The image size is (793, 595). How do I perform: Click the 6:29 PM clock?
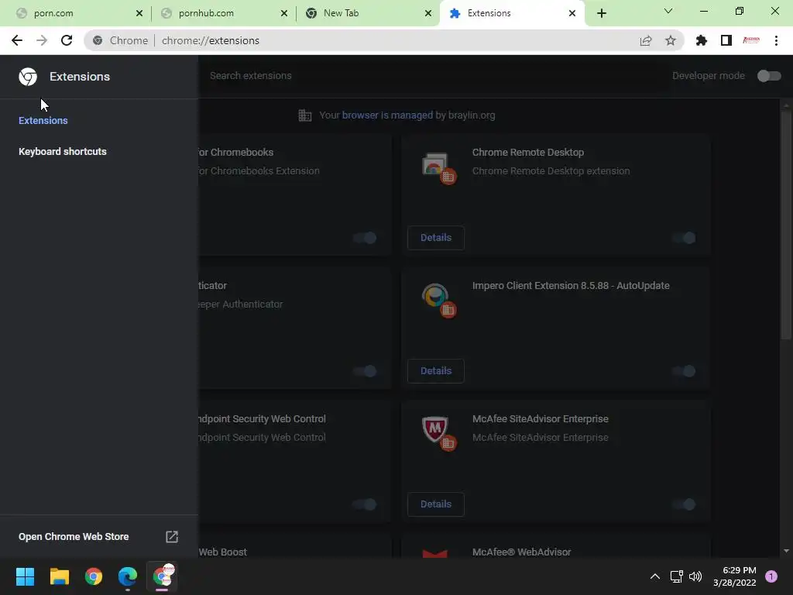tap(739, 570)
